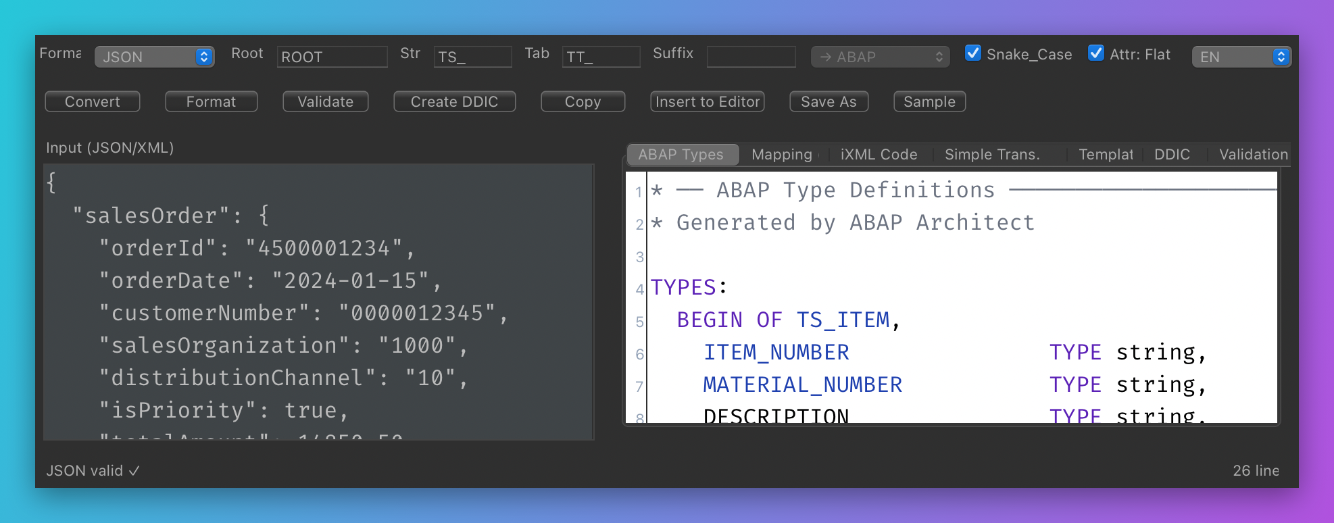Open the Format JSON dropdown
Viewport: 1334px width, 523px height.
154,57
